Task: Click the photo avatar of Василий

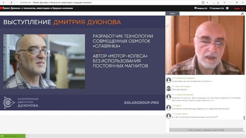Action: tap(168, 89)
